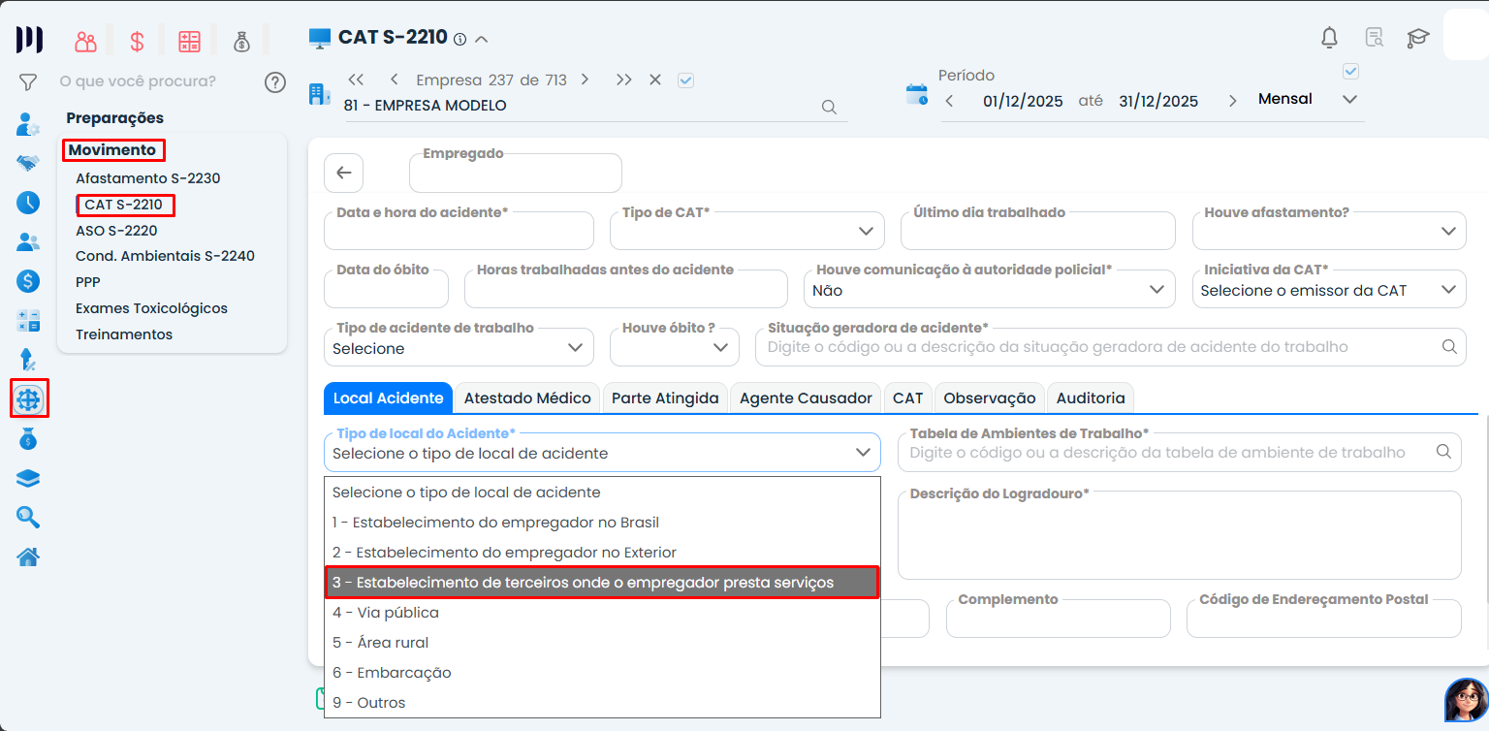Image resolution: width=1489 pixels, height=731 pixels.
Task: Click the info icon beside CAT S-2210 title
Action: point(459,40)
